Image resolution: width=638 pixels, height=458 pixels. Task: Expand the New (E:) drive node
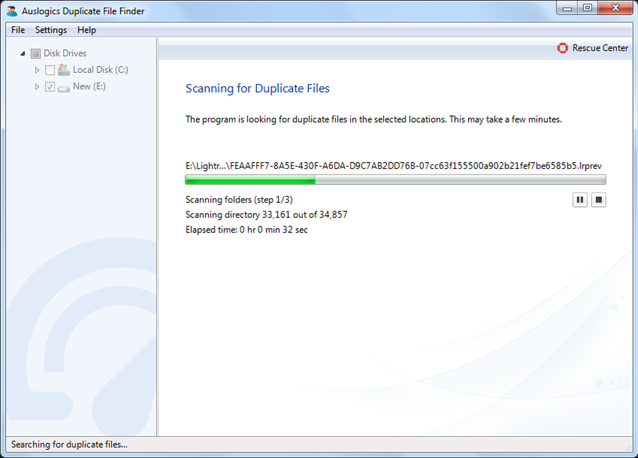pyautogui.click(x=37, y=87)
